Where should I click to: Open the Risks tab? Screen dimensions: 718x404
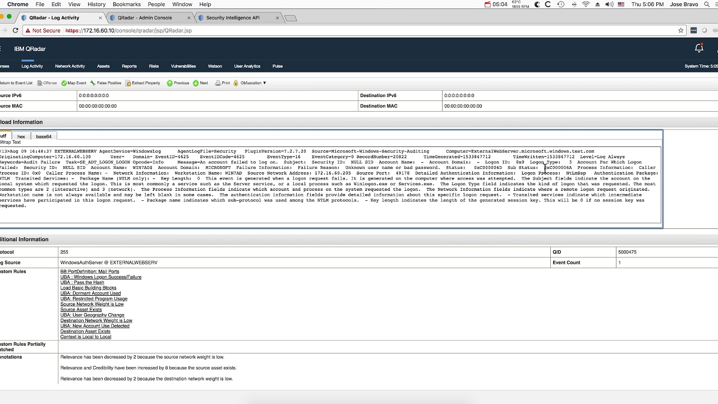click(x=154, y=66)
